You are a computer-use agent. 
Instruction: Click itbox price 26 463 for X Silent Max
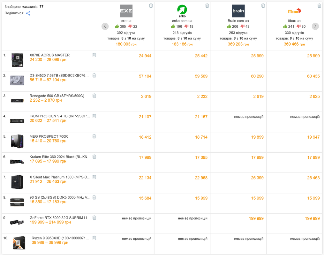pyautogui.click(x=313, y=178)
